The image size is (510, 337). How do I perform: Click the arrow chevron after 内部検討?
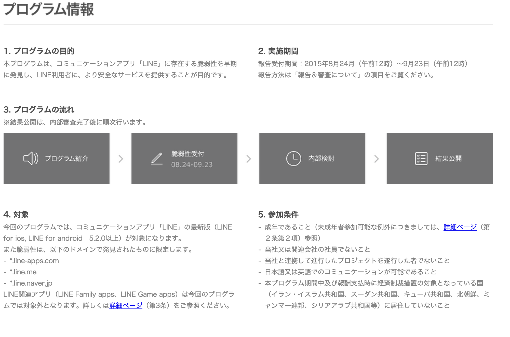point(376,159)
